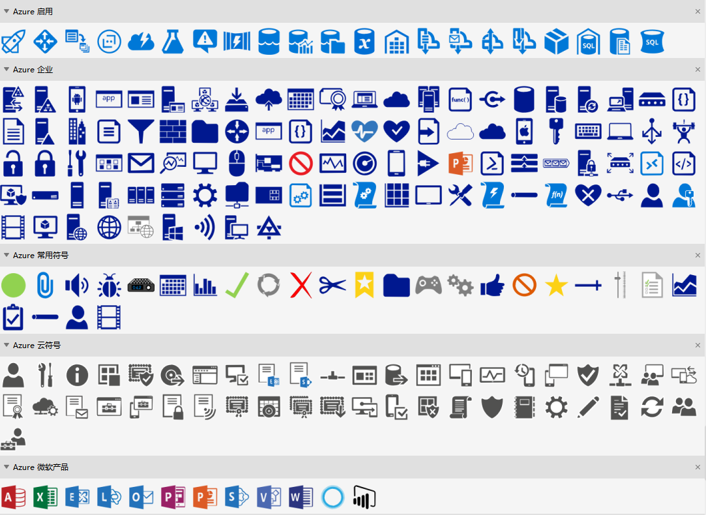Screen dimensions: 706x515
Task: Choose the blue paperclip attachment icon
Action: coord(45,286)
